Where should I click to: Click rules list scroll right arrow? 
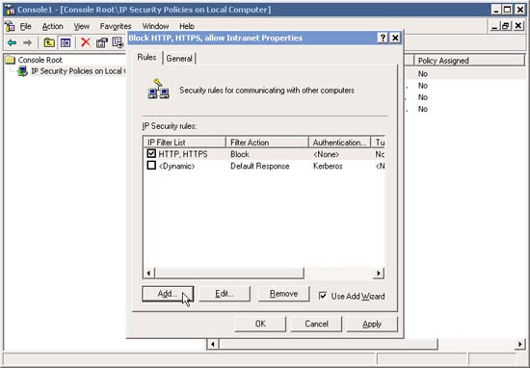click(379, 273)
